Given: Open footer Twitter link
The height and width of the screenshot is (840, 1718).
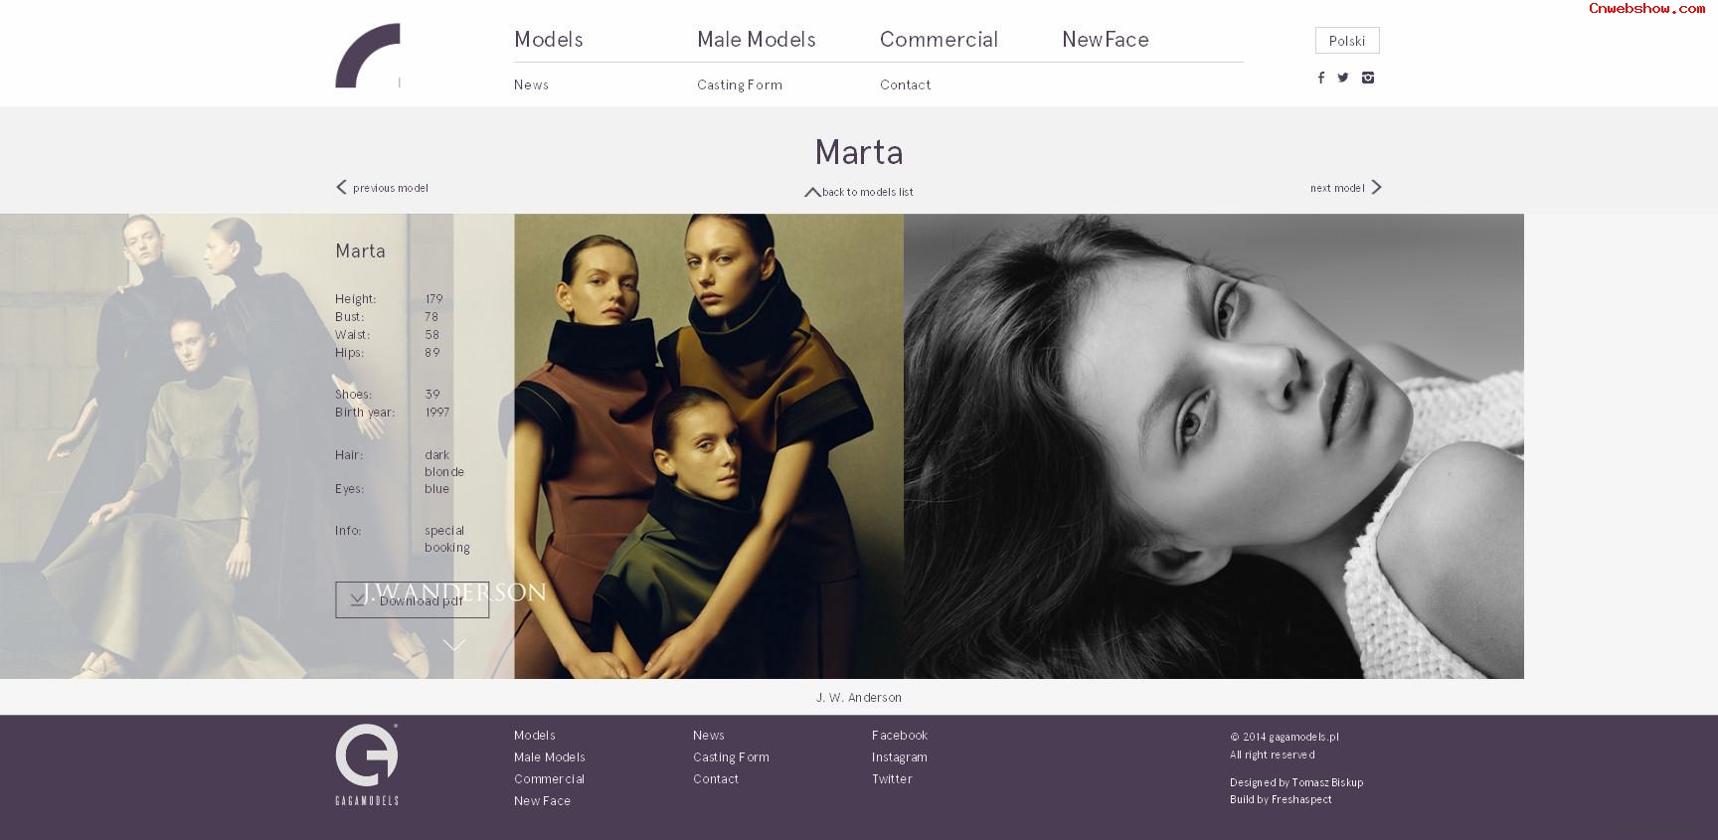Looking at the screenshot, I should click(x=892, y=779).
